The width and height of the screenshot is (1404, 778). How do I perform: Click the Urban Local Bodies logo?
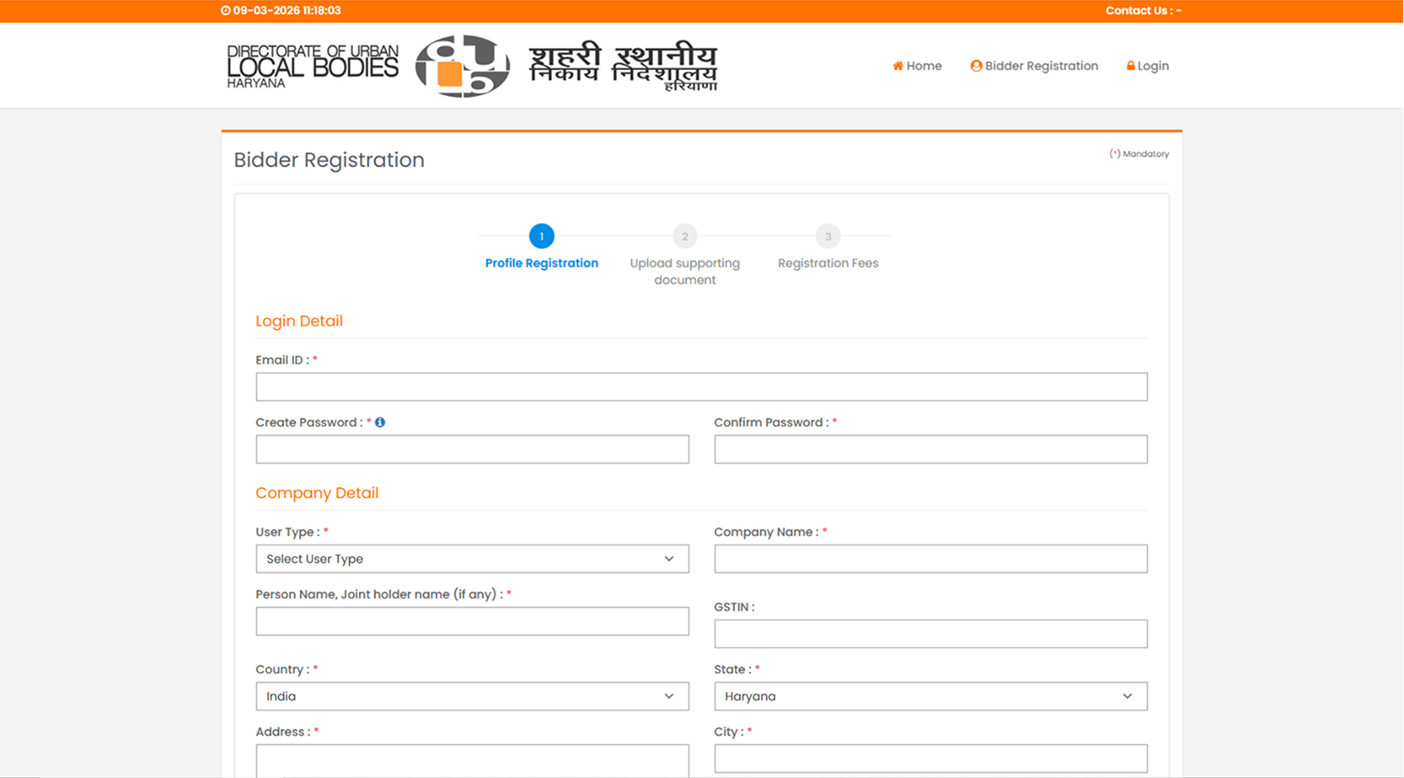coord(462,66)
